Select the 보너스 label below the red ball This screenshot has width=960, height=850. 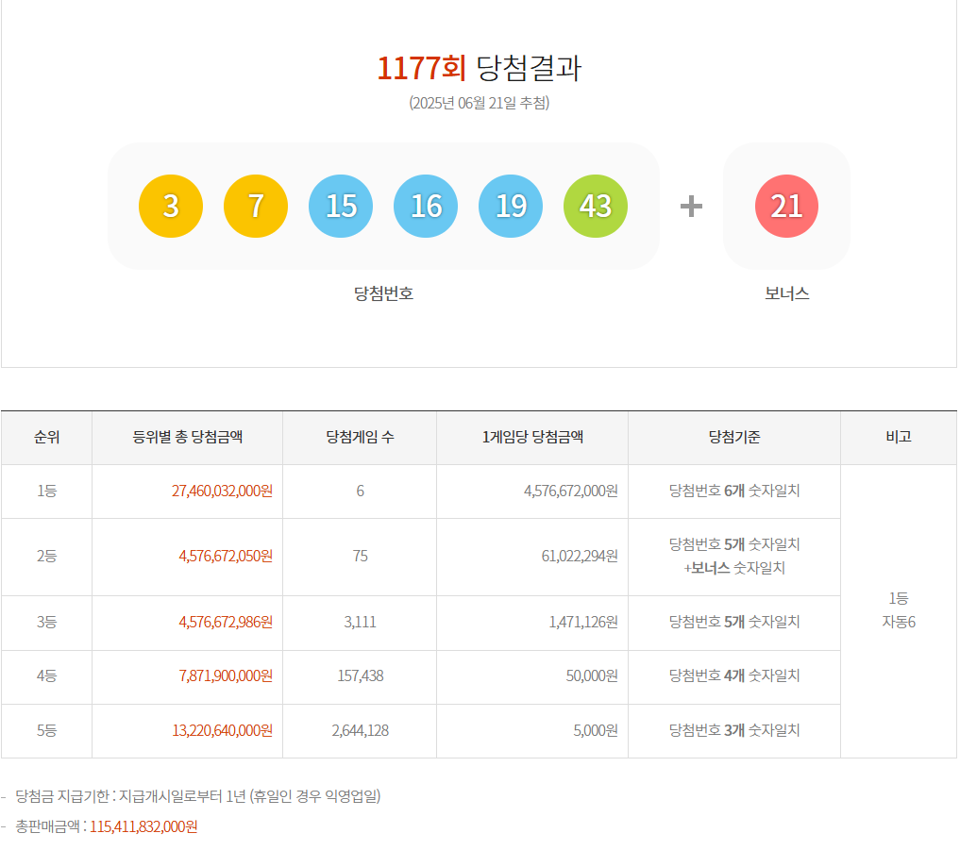pyautogui.click(x=786, y=293)
